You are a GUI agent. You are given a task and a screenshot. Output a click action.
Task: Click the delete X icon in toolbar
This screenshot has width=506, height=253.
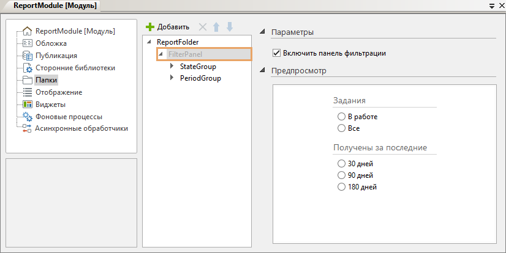pyautogui.click(x=203, y=28)
